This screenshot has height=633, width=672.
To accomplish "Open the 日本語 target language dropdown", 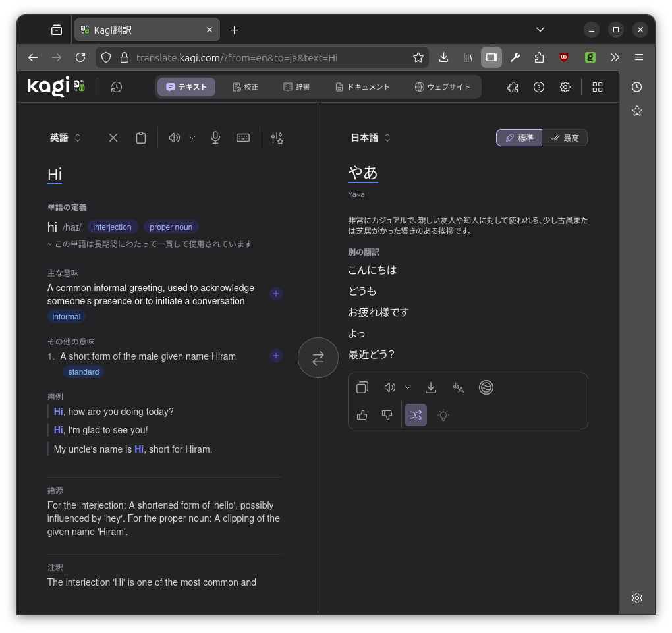I will click(x=370, y=138).
